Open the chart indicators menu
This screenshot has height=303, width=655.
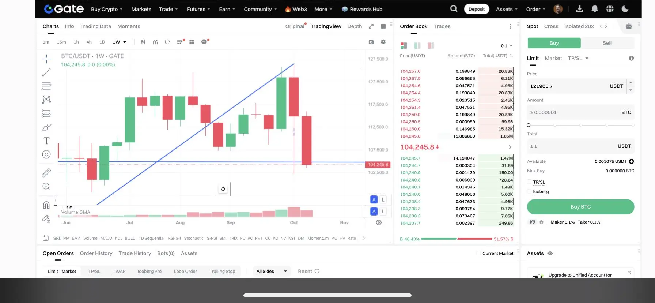(x=155, y=42)
